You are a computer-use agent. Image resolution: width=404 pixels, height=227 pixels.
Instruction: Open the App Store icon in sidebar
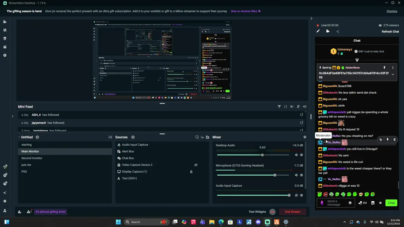pyautogui.click(x=5, y=38)
